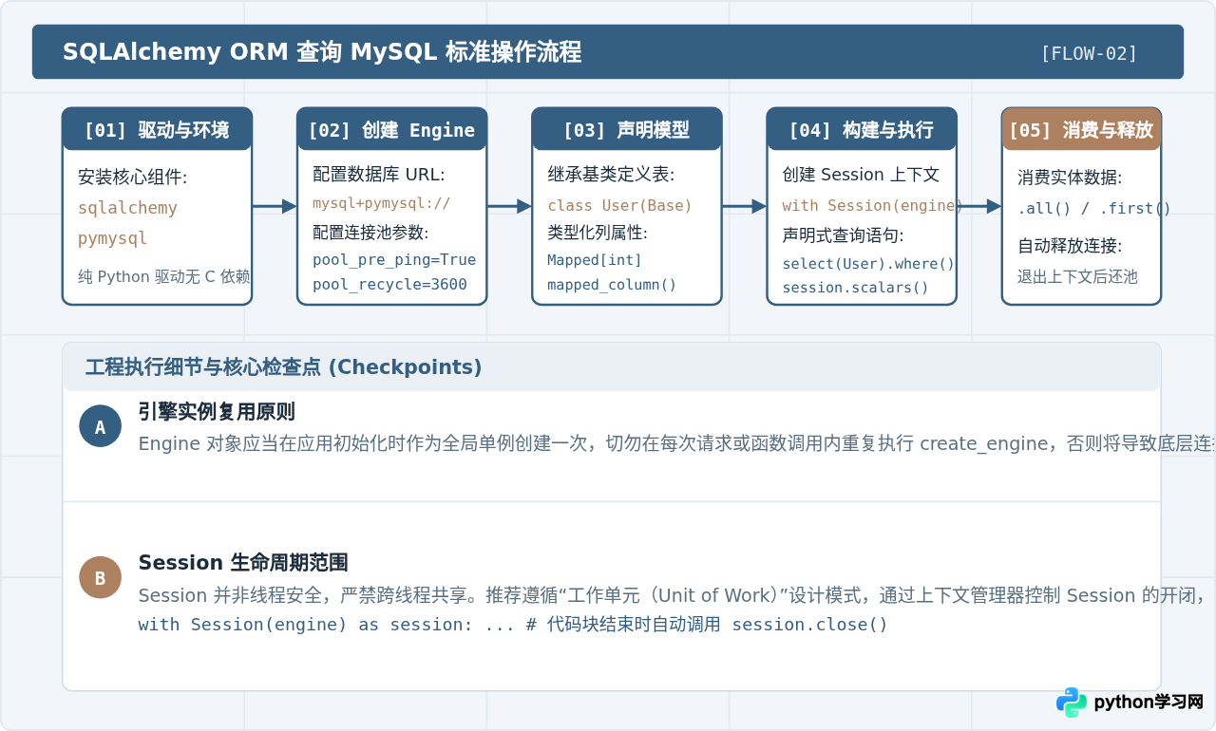1216x731 pixels.
Task: Click the ".all() / .first()" code text
Action: pos(1094,209)
